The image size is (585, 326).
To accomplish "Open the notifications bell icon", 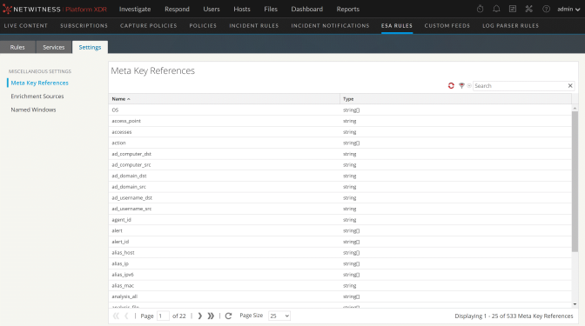I will tap(496, 9).
